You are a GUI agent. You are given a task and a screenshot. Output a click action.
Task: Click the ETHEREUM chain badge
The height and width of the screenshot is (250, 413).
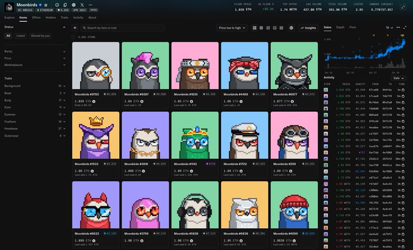pyautogui.click(x=45, y=10)
